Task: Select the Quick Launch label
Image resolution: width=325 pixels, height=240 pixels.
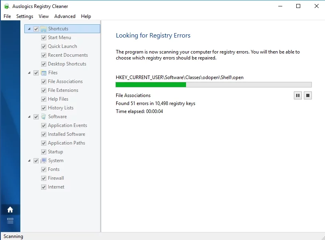Action: (x=62, y=46)
